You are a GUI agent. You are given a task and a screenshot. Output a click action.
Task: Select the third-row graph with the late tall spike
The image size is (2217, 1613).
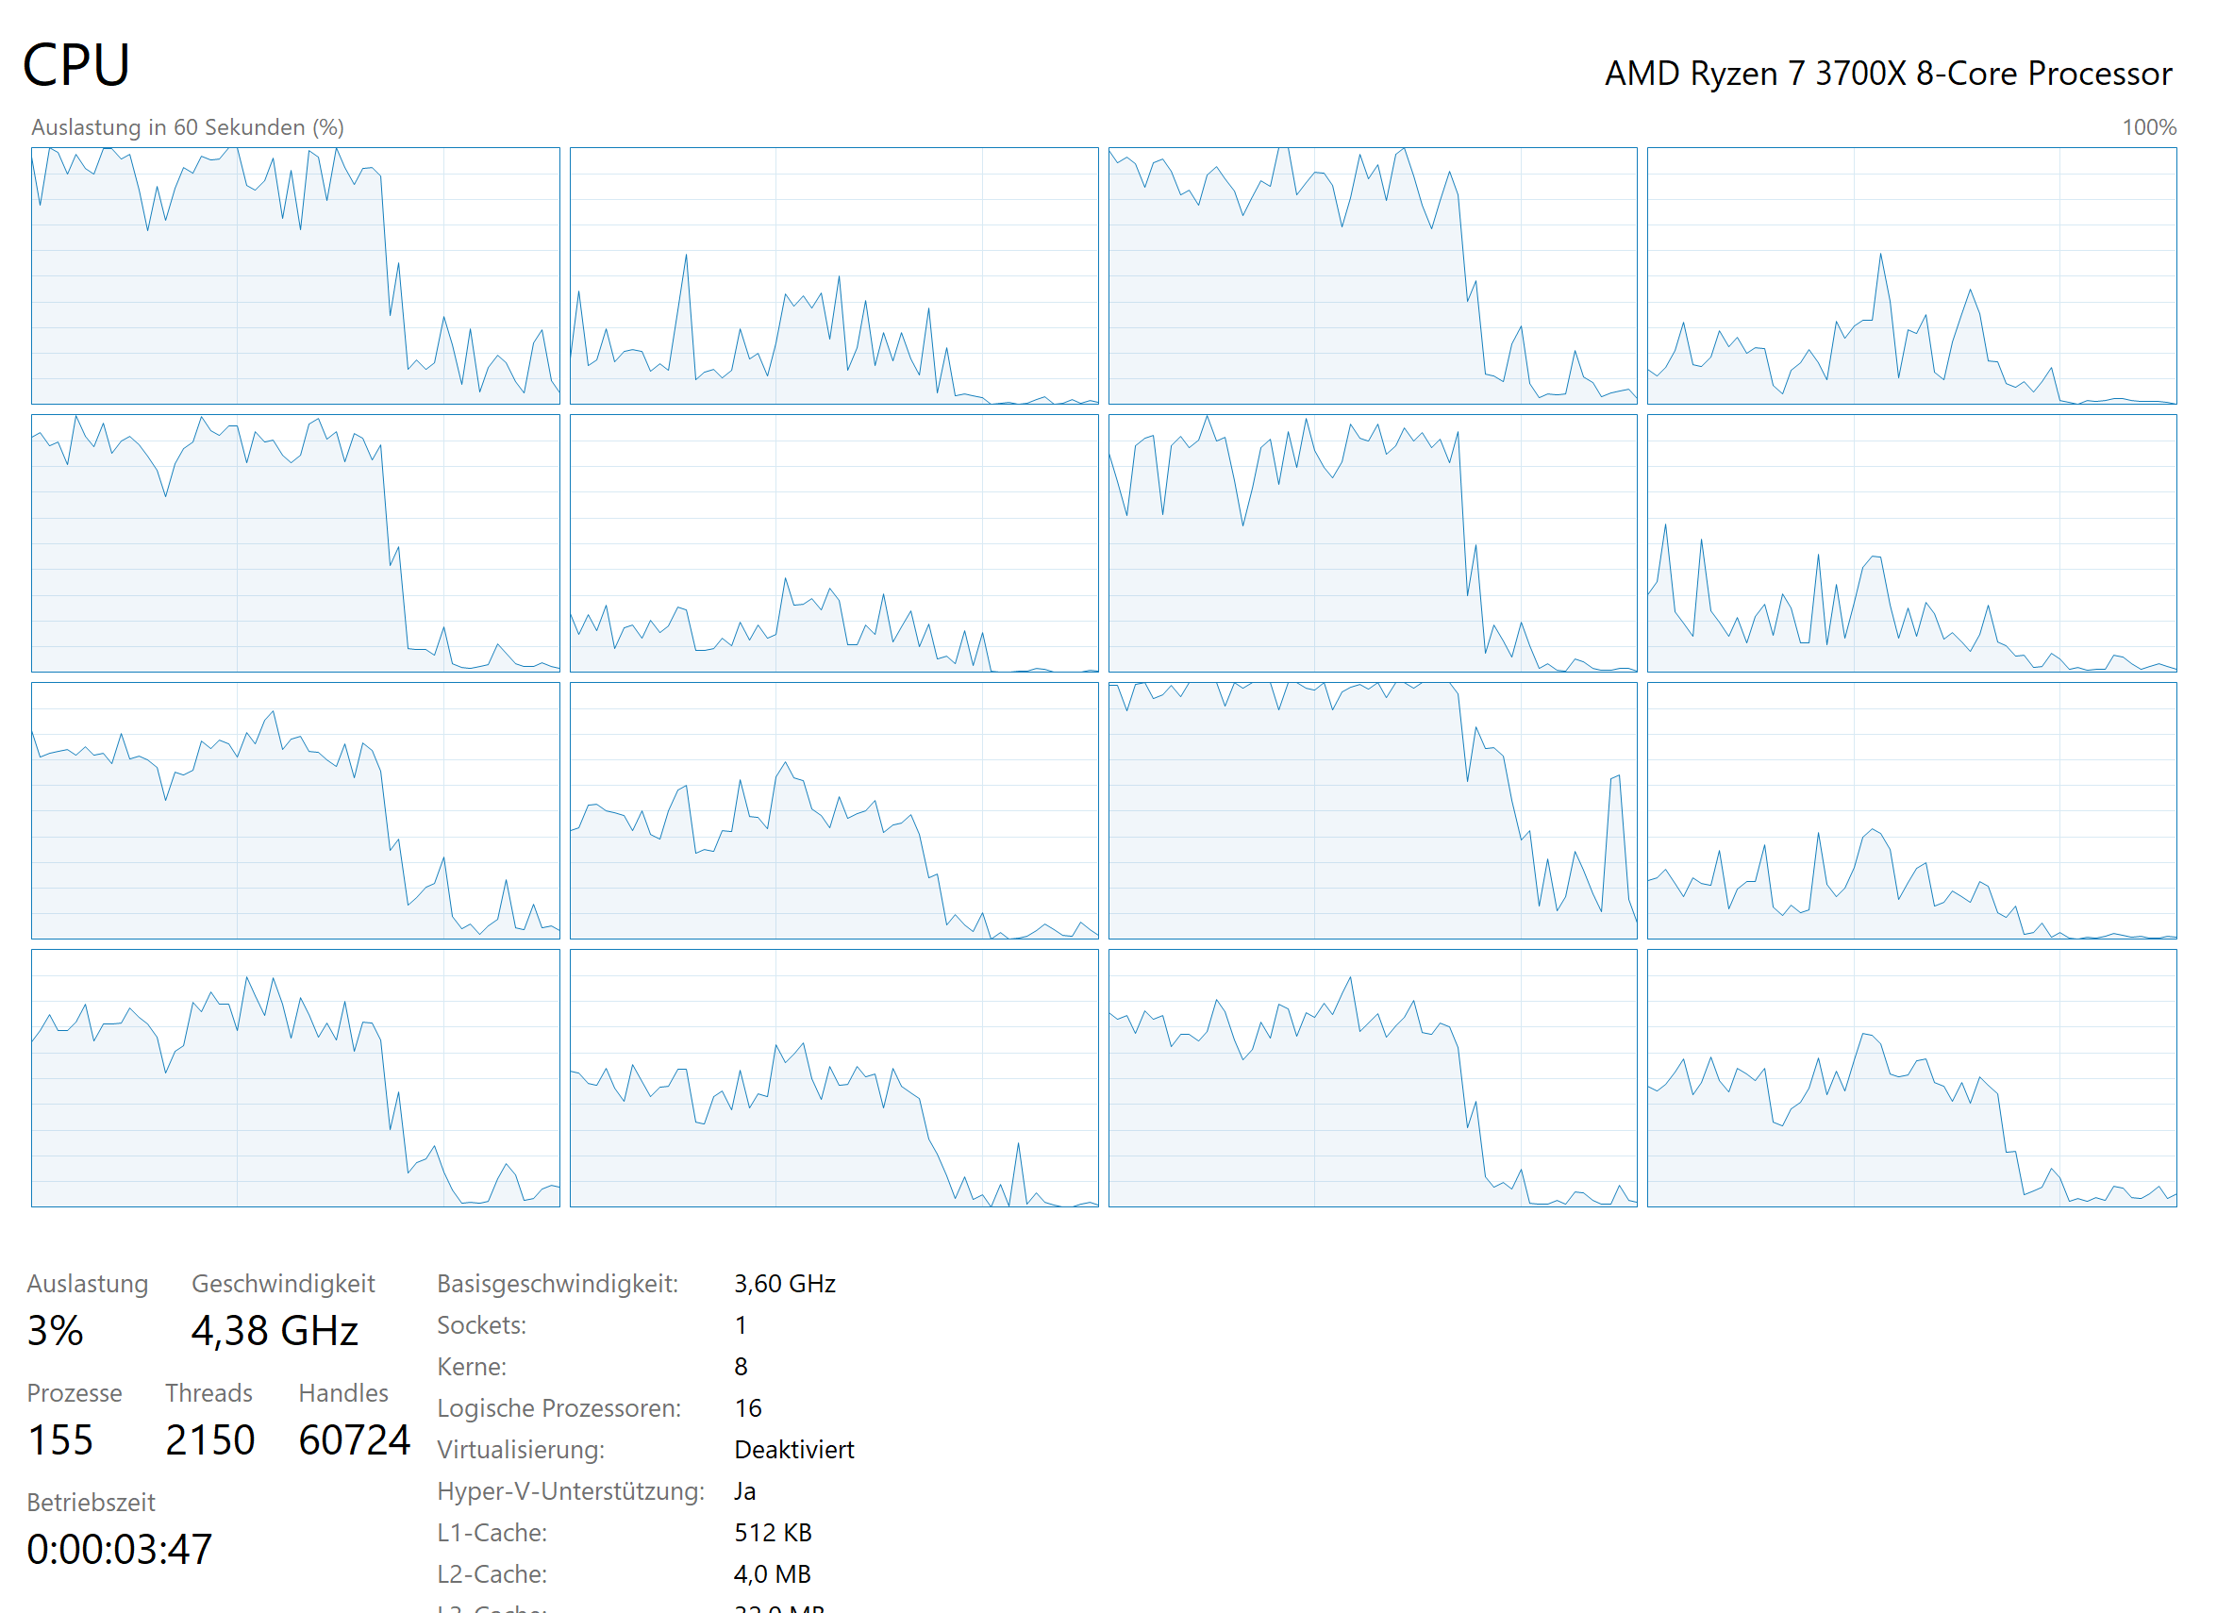[1373, 810]
